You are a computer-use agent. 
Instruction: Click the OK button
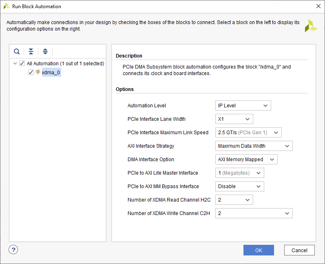[x=259, y=250]
